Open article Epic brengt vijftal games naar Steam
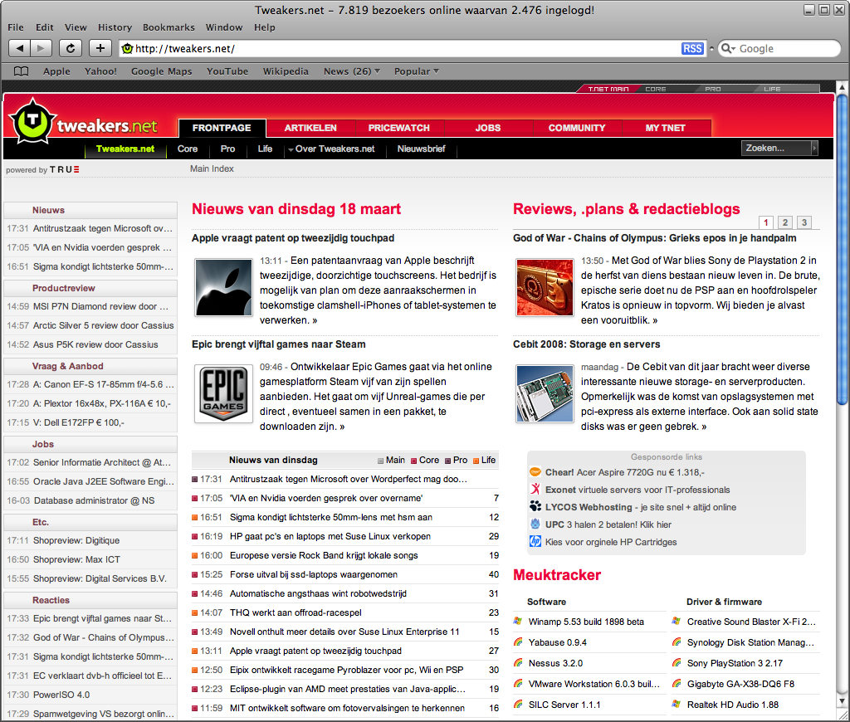This screenshot has height=722, width=850. click(x=279, y=344)
